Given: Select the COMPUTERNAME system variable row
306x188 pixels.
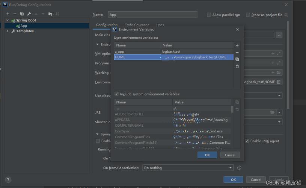Looking at the screenshot, I should coord(172,126).
